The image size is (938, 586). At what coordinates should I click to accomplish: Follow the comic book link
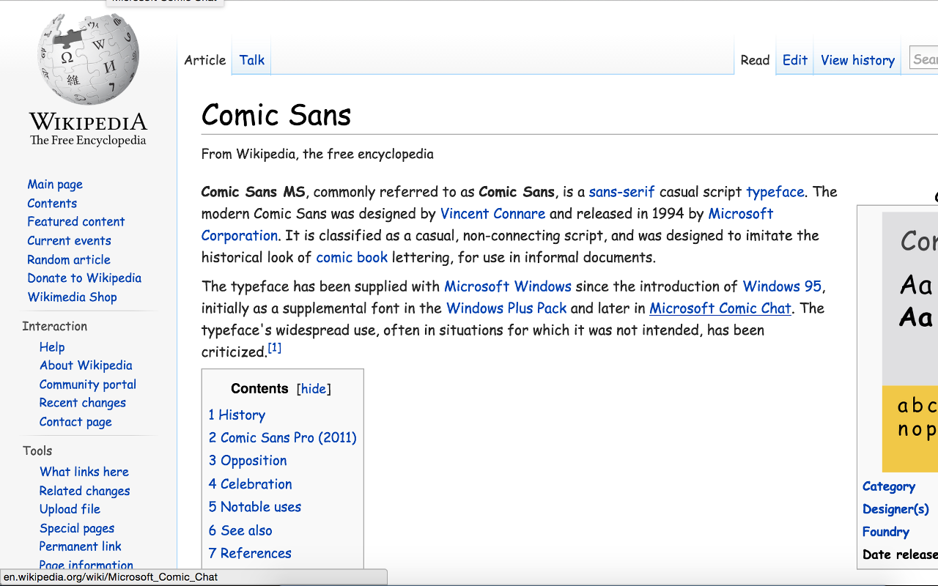coord(352,258)
